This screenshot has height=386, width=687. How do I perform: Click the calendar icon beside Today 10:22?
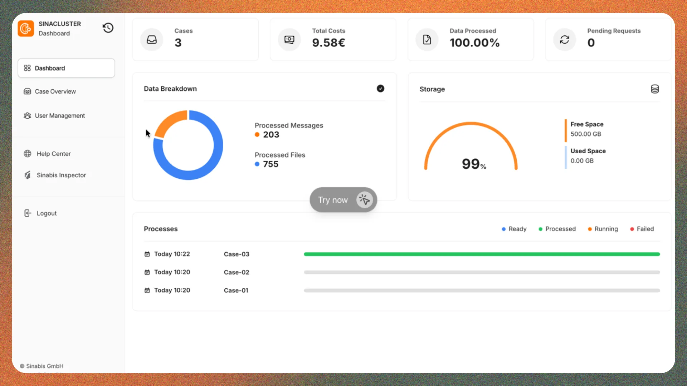147,254
